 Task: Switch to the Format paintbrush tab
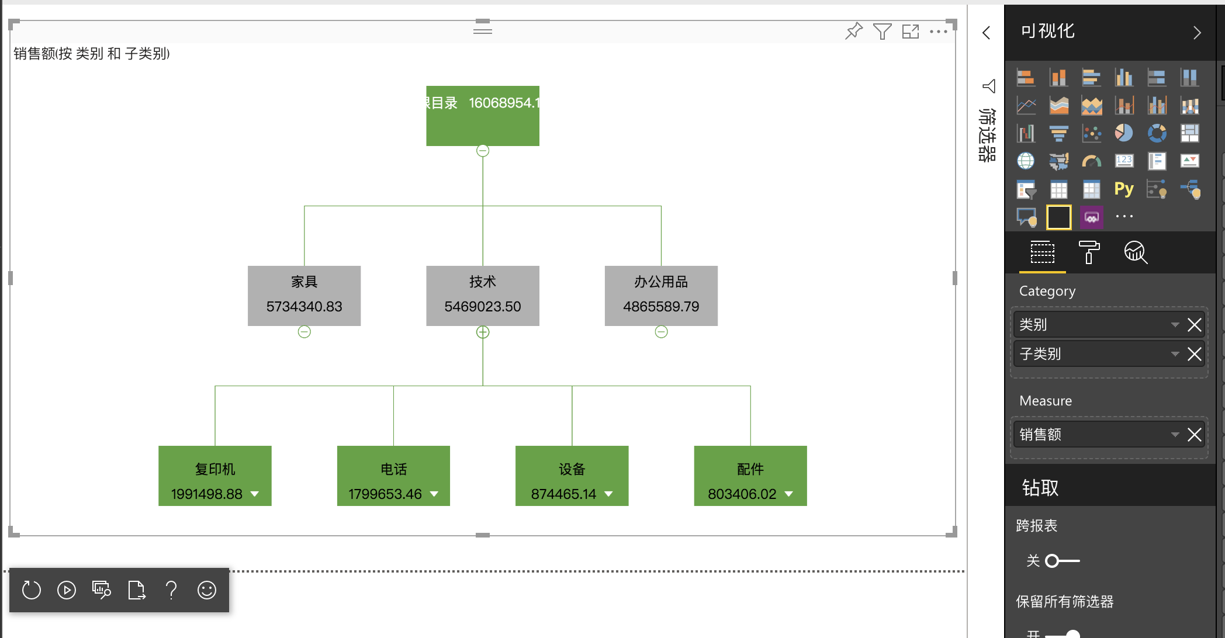tap(1089, 253)
